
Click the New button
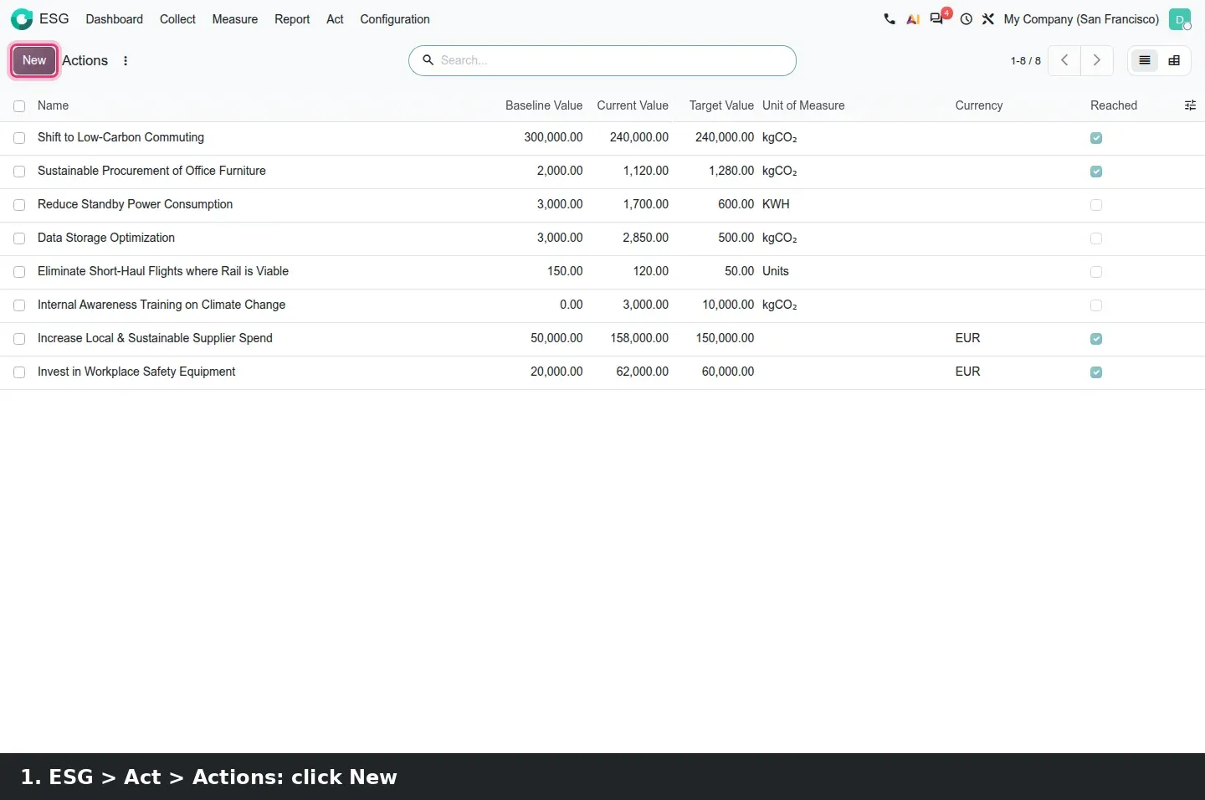pos(34,60)
